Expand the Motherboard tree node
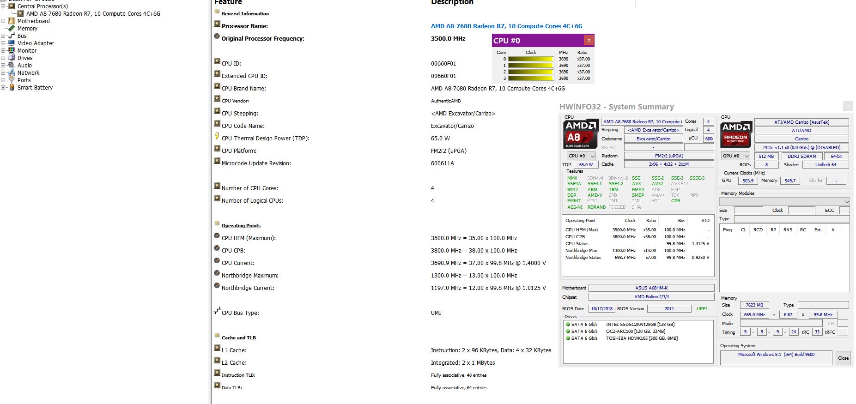856x404 pixels. pos(3,21)
